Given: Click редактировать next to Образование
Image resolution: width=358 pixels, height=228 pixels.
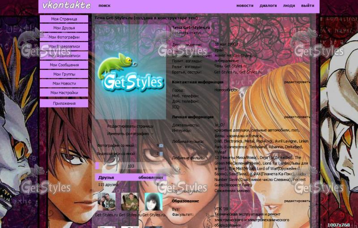Looking at the screenshot, I should 297,201.
